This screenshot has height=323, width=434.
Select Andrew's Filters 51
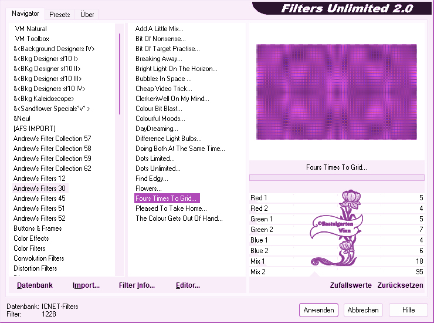pos(39,208)
